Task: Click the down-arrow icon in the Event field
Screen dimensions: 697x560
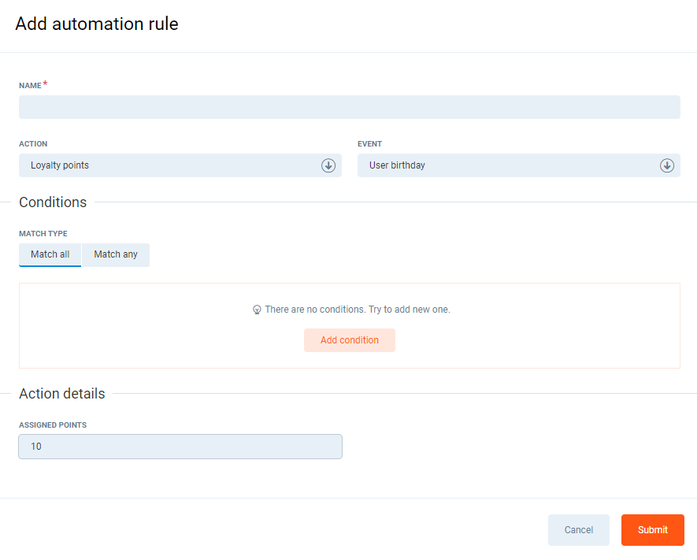Action: [667, 165]
